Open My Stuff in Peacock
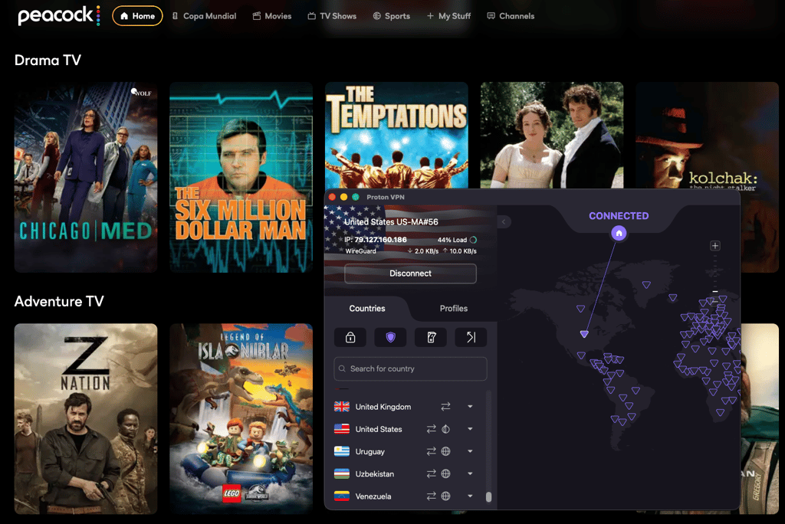This screenshot has height=524, width=785. pos(448,16)
